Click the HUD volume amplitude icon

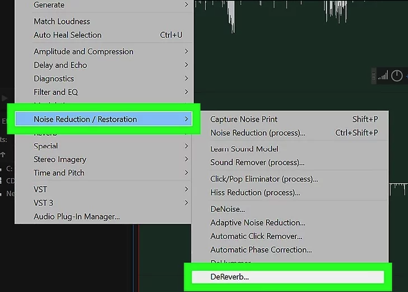tap(383, 76)
